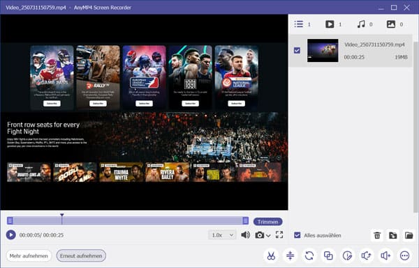Mute the volume speaker icon
The width and height of the screenshot is (419, 268).
coord(245,235)
